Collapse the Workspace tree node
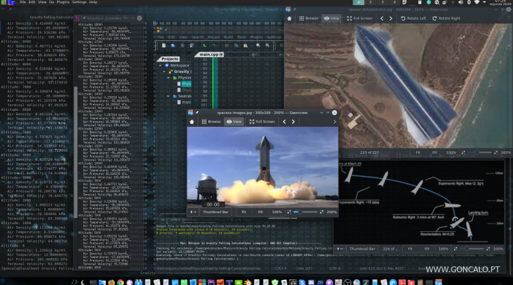 (160, 65)
